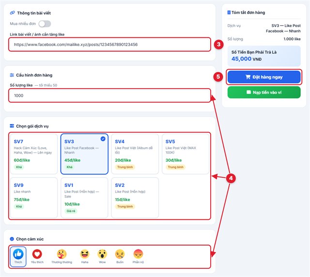
Task: Select the Haha laughing reaction
Action: tap(85, 257)
